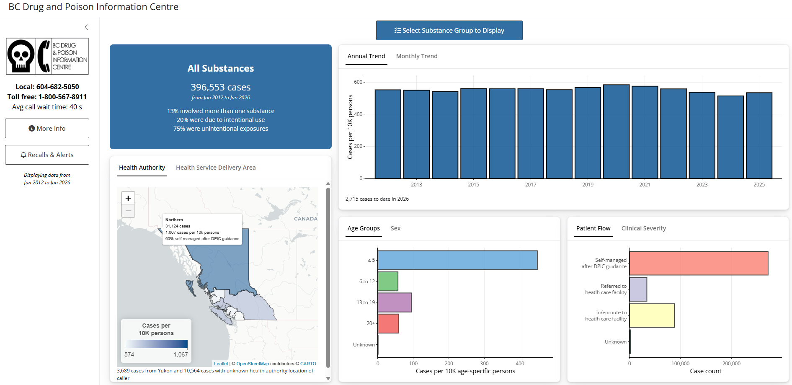Click the BC Drug & Poison Centre logo
This screenshot has width=792, height=385.
47,56
